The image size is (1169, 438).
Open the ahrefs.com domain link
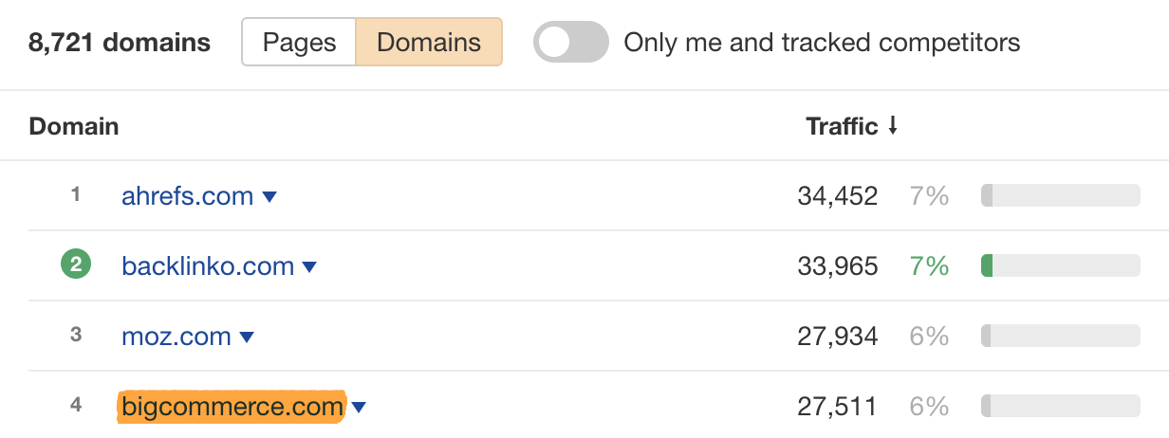[x=187, y=196]
